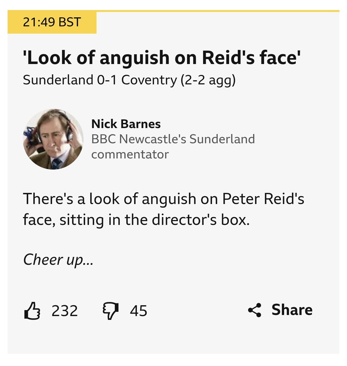Click the 232 likes count
The height and width of the screenshot is (366, 347).
pos(65,311)
